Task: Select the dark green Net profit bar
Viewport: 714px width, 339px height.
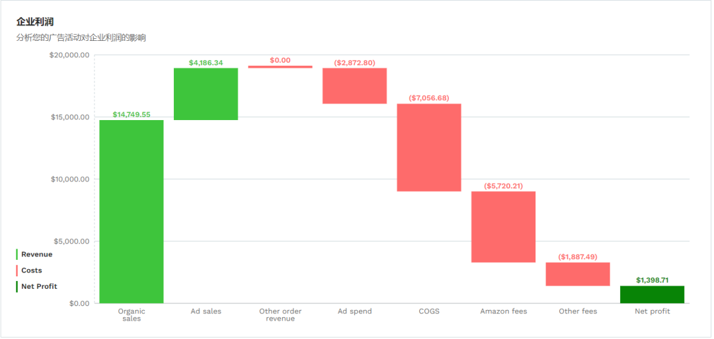Action: pos(652,294)
